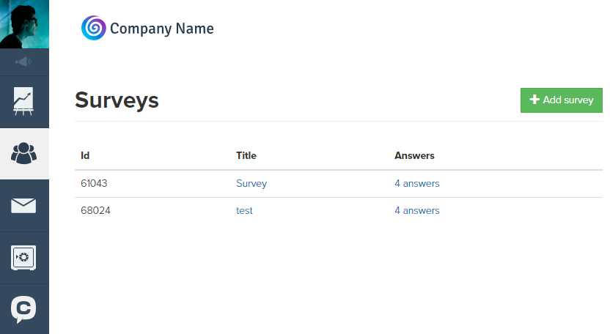Open the chart presentation reports icon
The height and width of the screenshot is (334, 610).
pyautogui.click(x=23, y=102)
